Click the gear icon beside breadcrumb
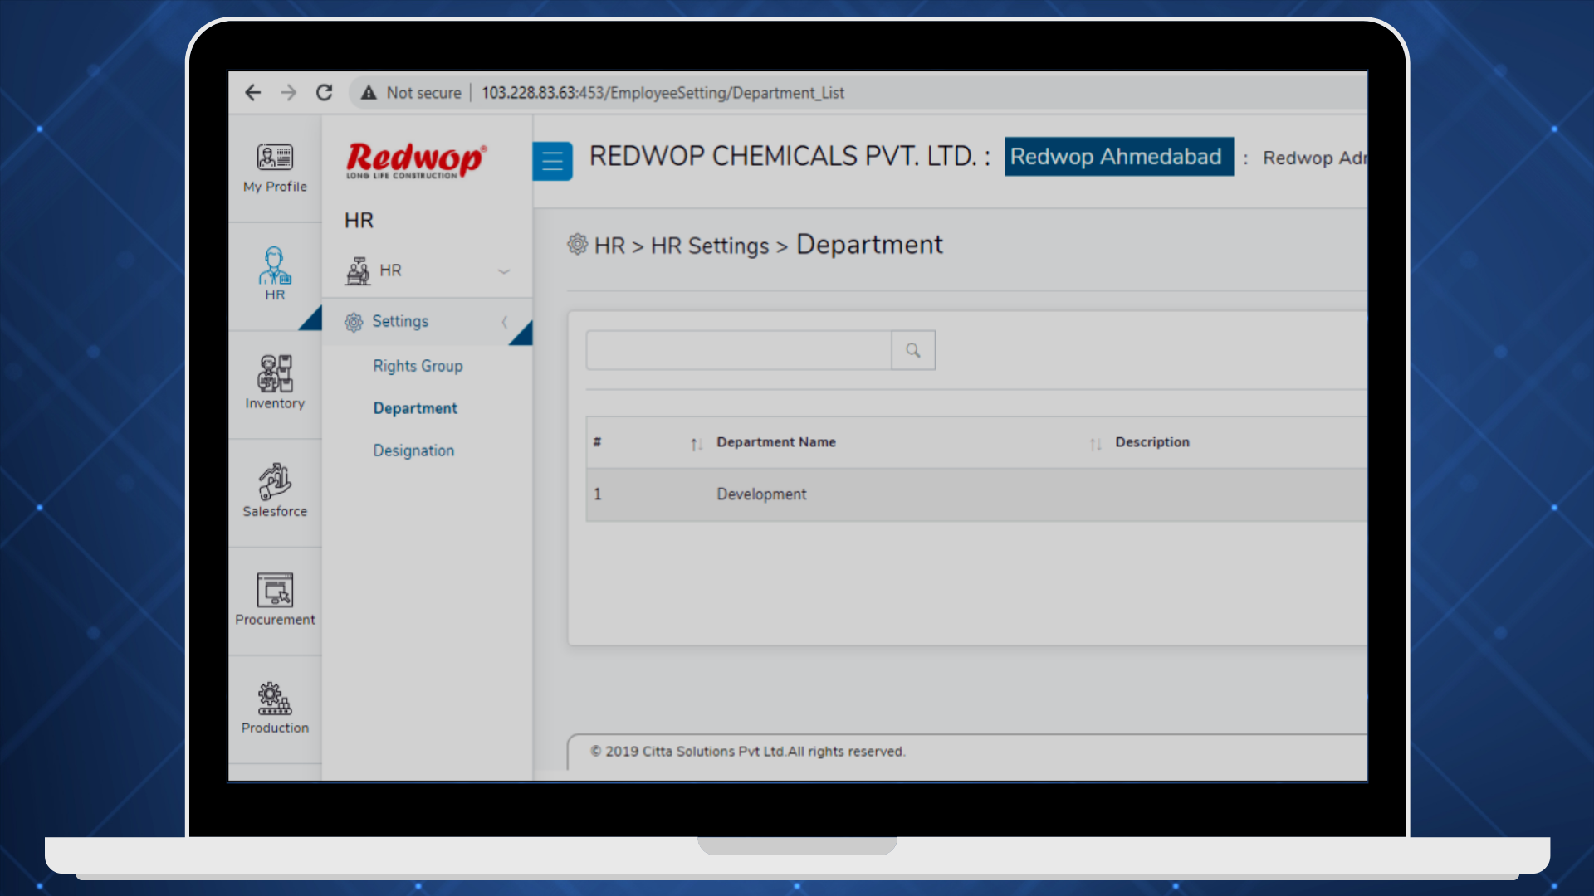Screen dimensions: 1594x896 577,244
